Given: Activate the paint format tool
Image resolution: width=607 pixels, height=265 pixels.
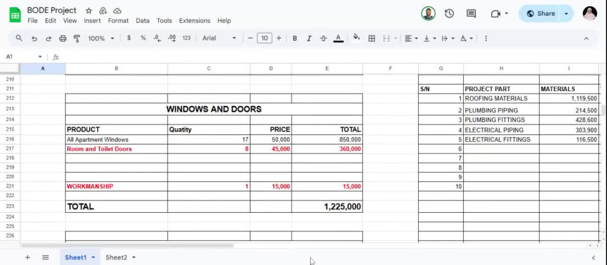Looking at the screenshot, I should pyautogui.click(x=76, y=38).
